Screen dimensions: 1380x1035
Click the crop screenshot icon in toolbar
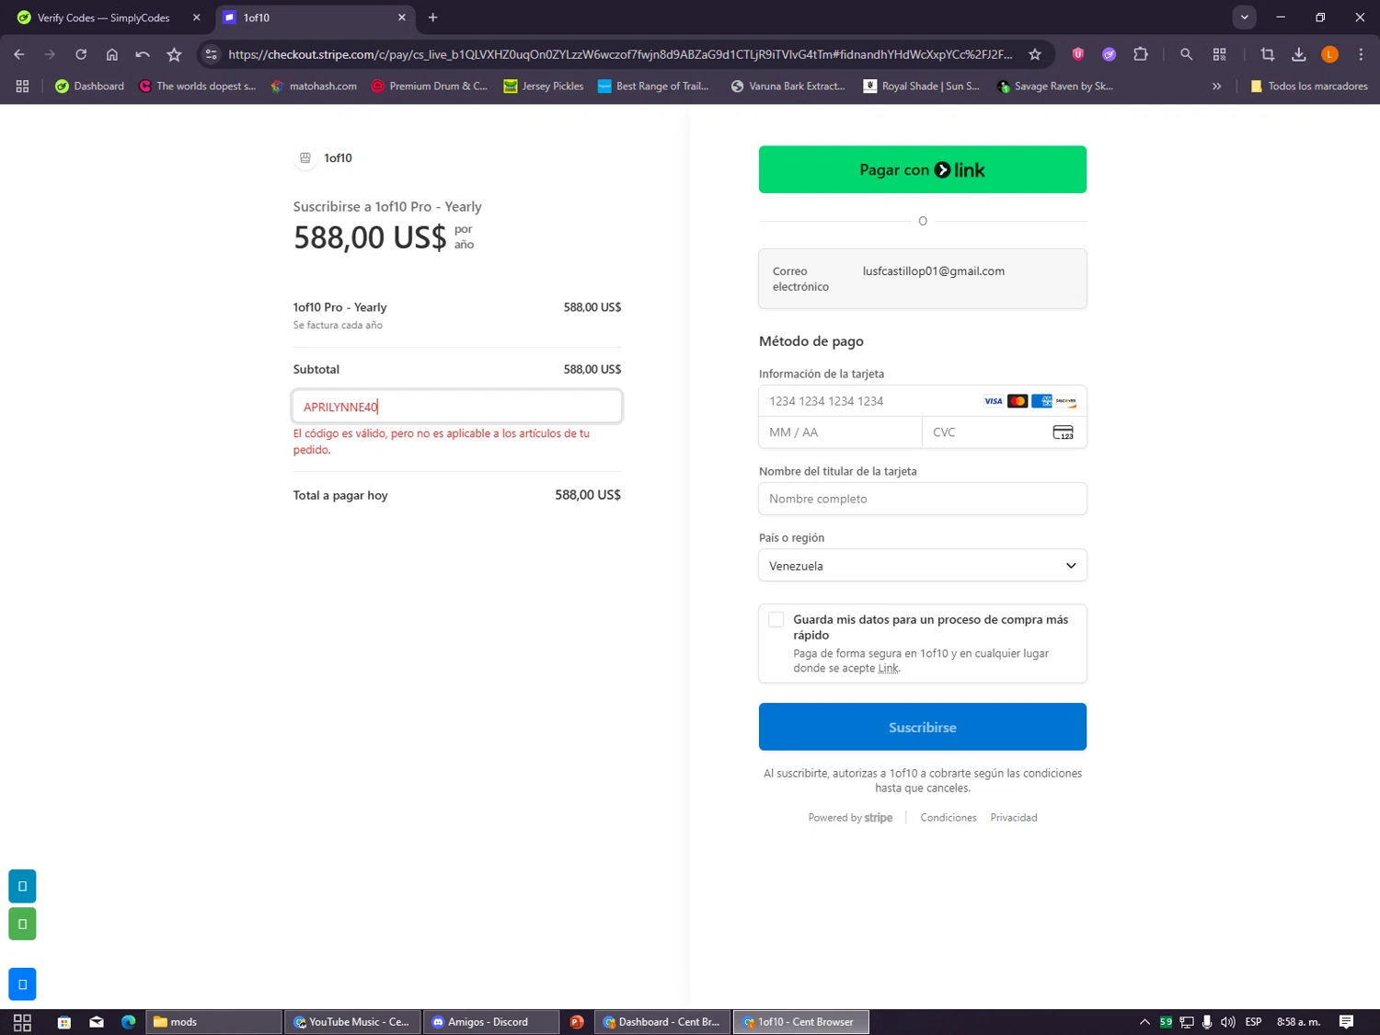pos(1268,54)
